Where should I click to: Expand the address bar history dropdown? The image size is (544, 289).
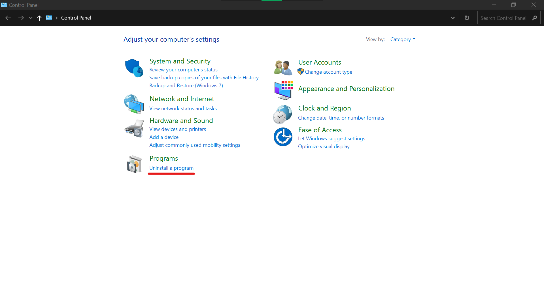[x=452, y=18]
